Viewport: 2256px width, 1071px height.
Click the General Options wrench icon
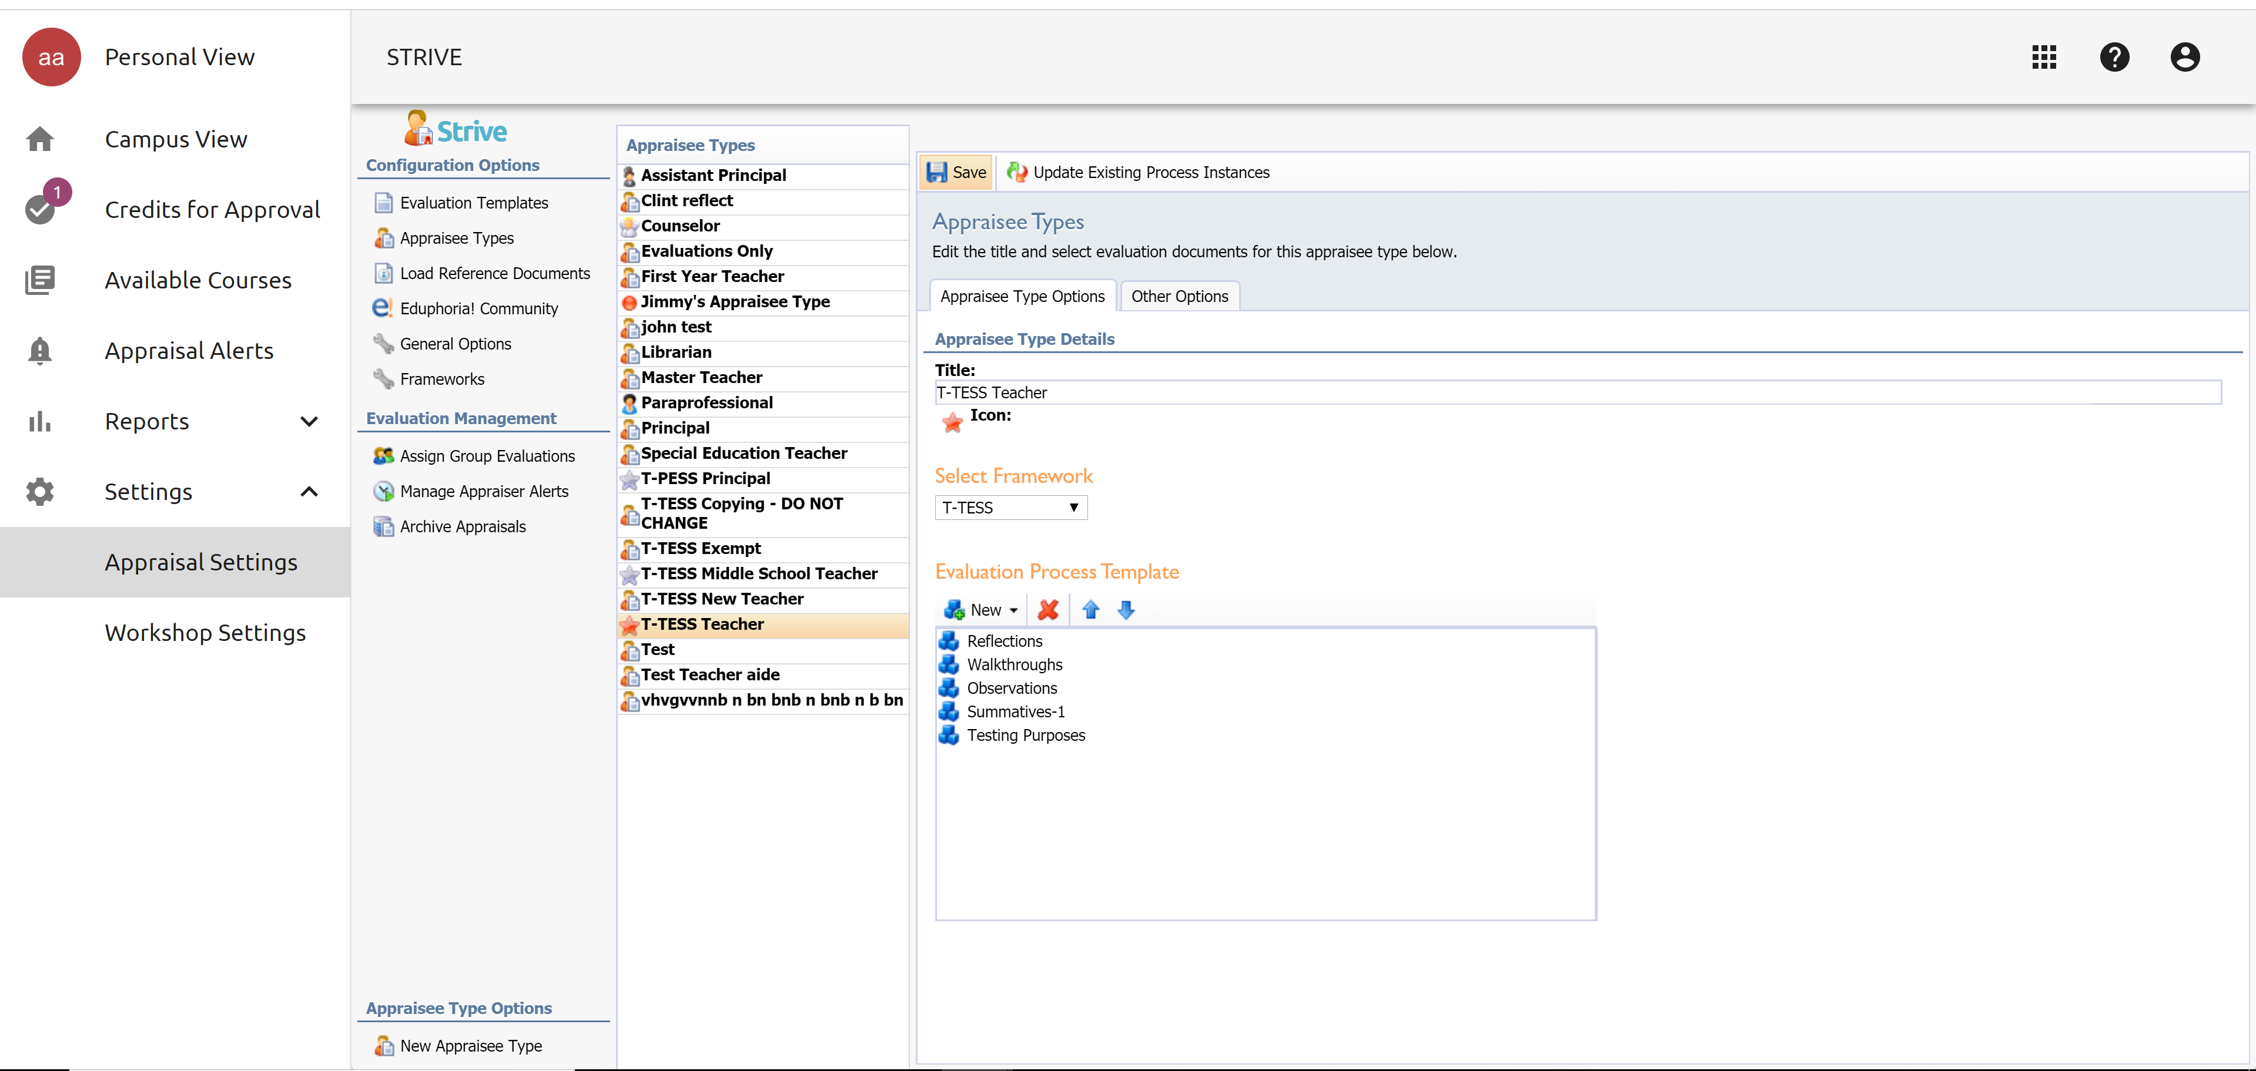coord(384,344)
